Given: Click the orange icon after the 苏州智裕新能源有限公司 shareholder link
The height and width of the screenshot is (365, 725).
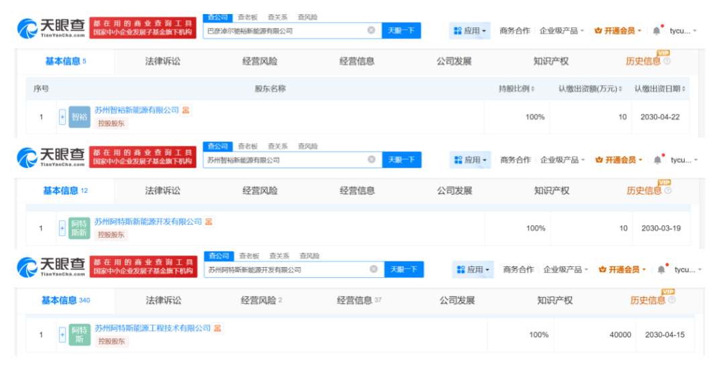Looking at the screenshot, I should coord(186,110).
